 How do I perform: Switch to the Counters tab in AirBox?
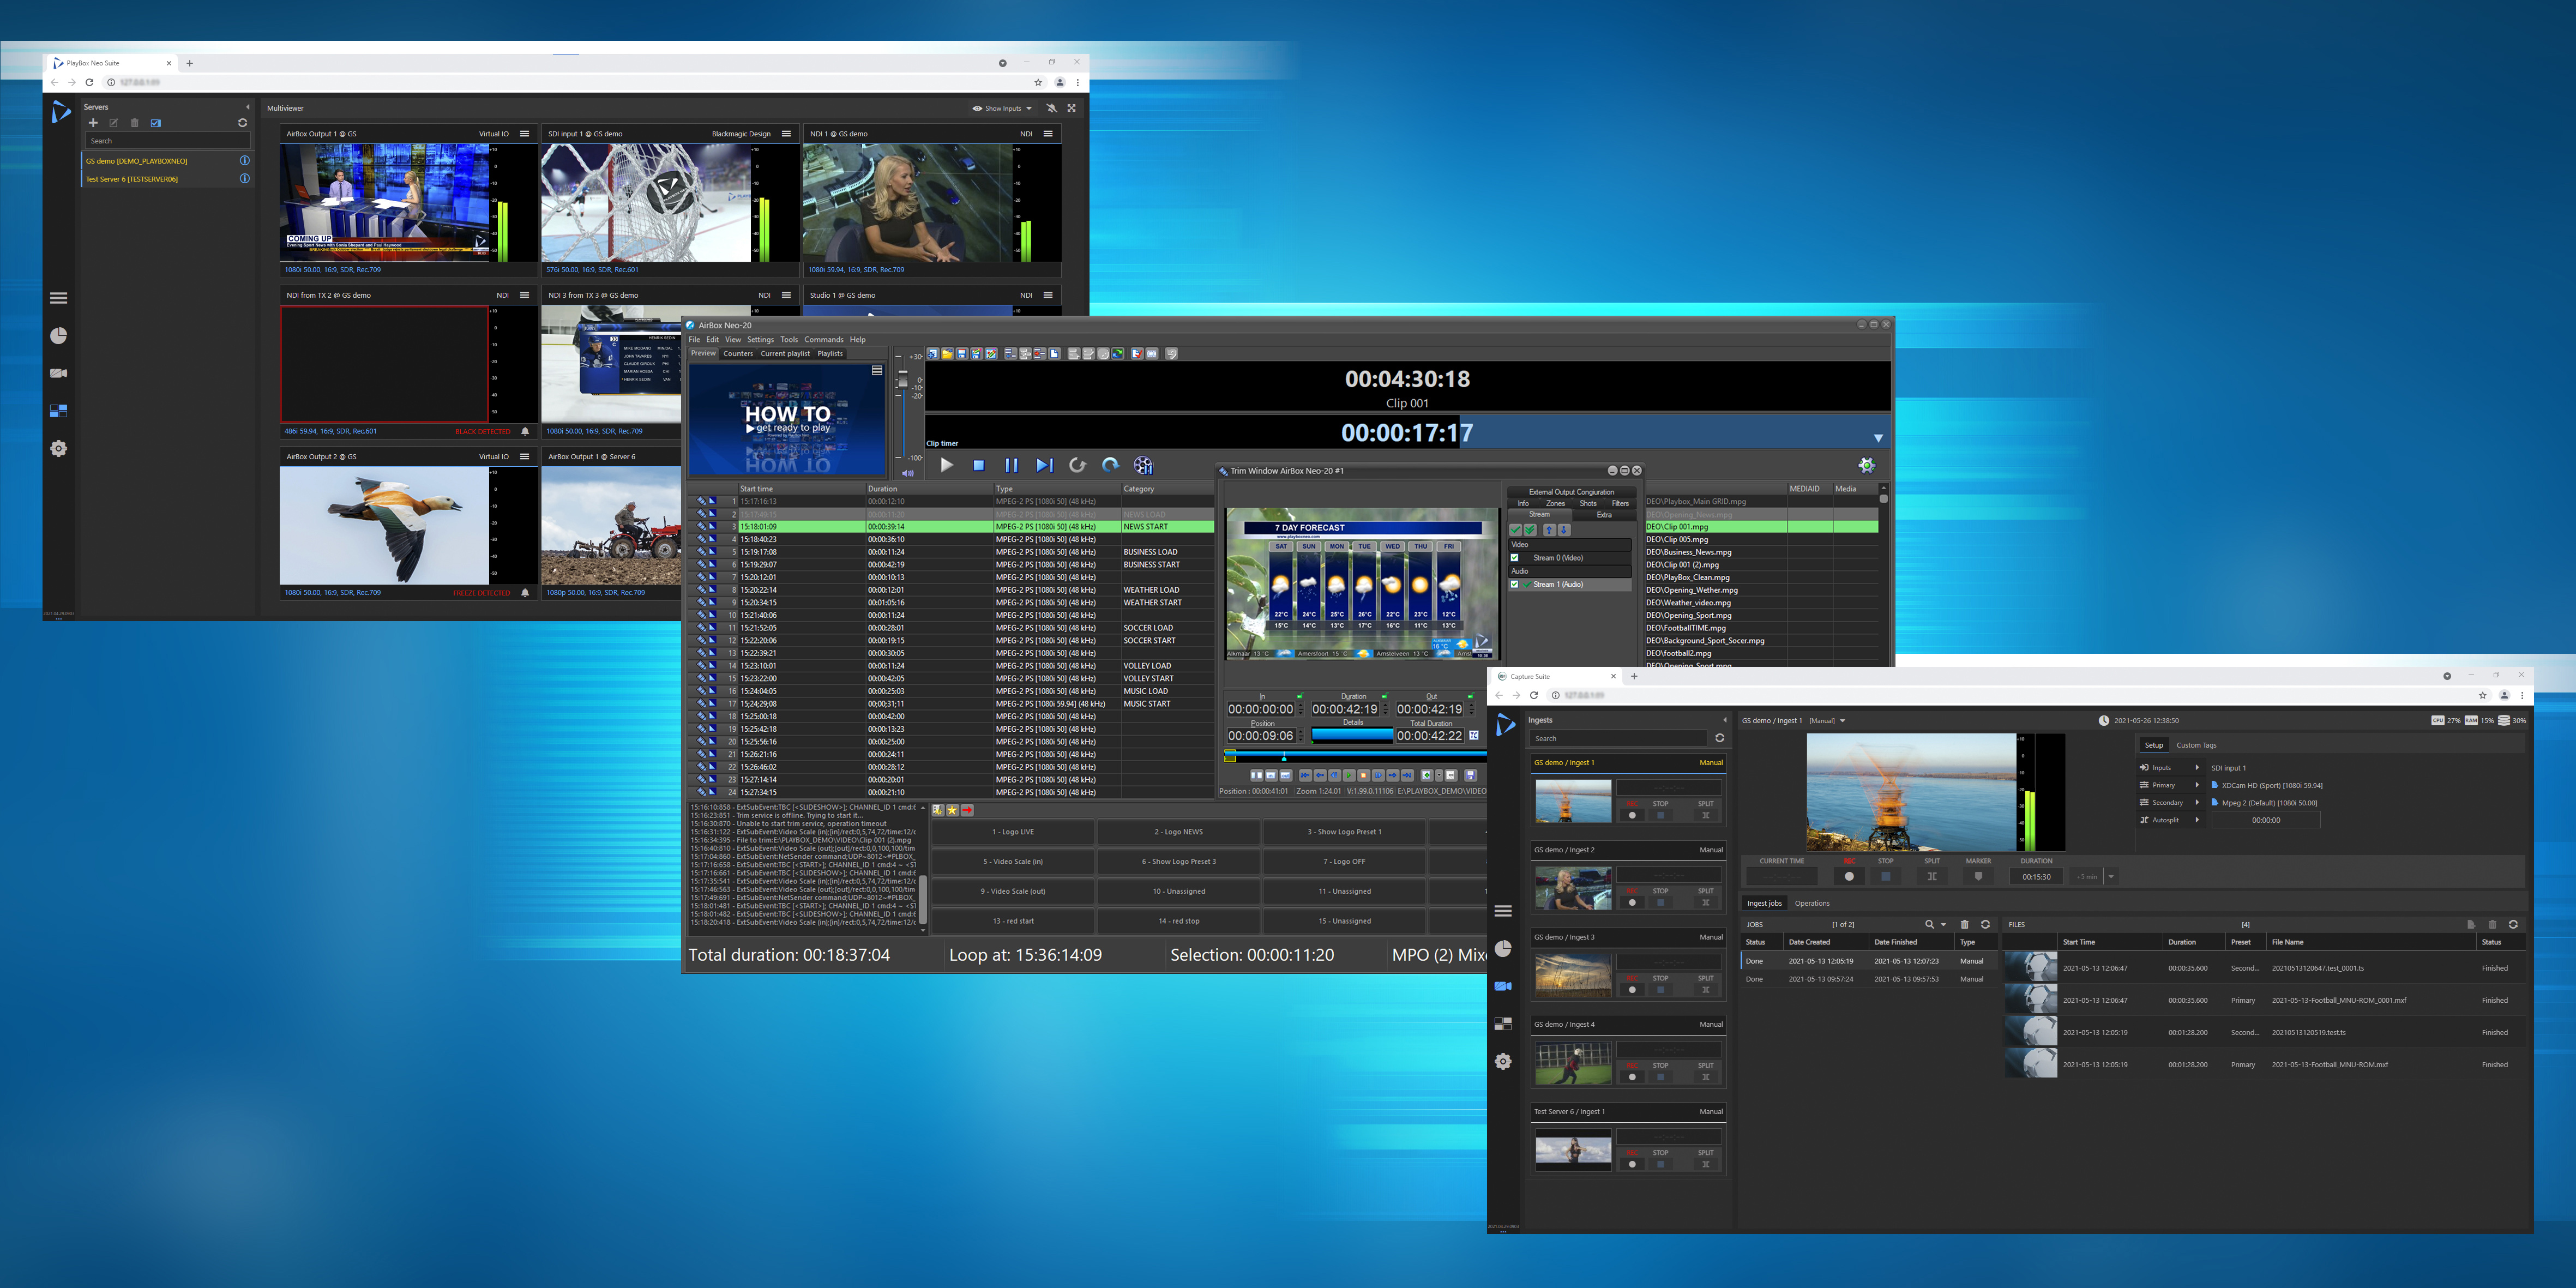pyautogui.click(x=738, y=354)
